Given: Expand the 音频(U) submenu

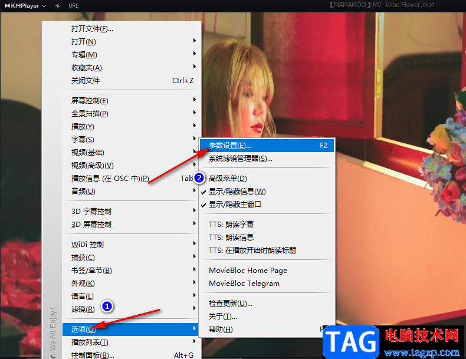Looking at the screenshot, I should tap(132, 191).
